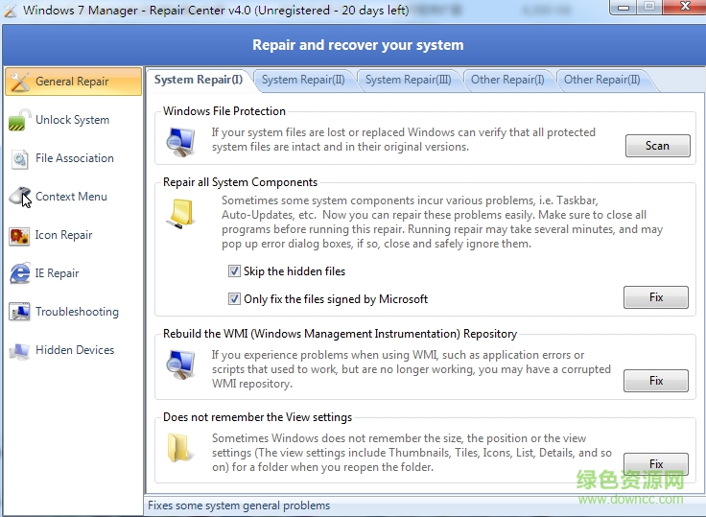Click the Context Menu mouse icon
The image size is (706, 517).
pos(20,197)
